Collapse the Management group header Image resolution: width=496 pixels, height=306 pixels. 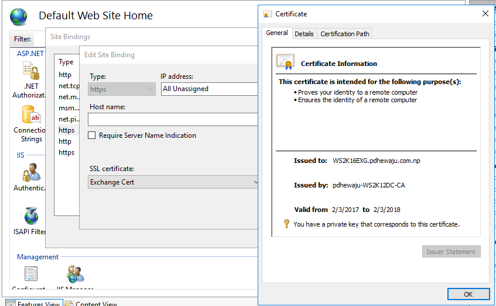click(x=37, y=257)
